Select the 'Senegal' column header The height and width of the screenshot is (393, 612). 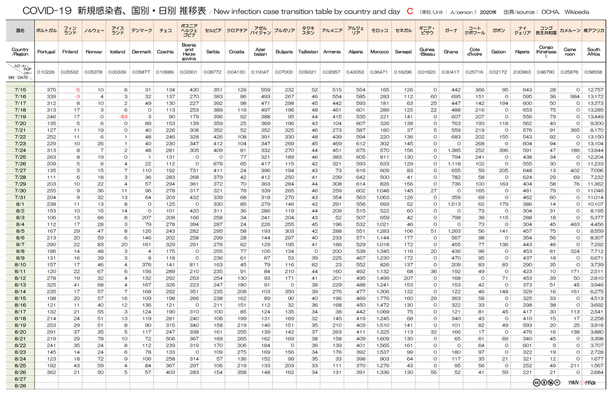403,51
